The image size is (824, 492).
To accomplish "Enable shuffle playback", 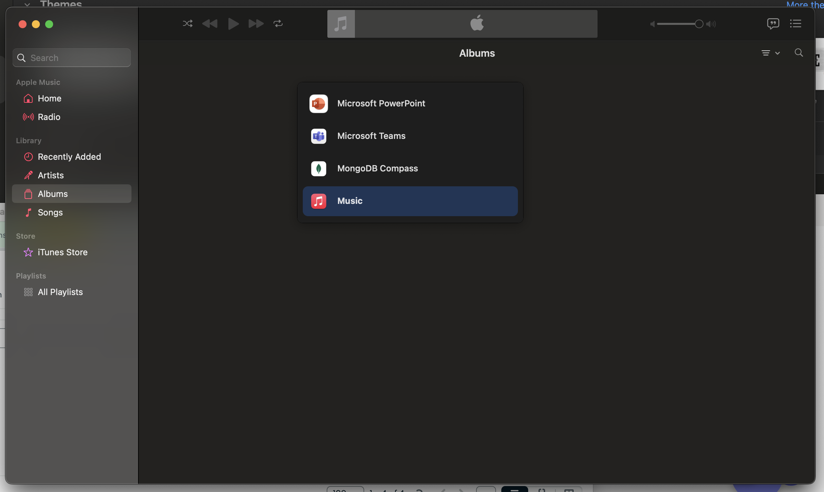I will pos(187,24).
